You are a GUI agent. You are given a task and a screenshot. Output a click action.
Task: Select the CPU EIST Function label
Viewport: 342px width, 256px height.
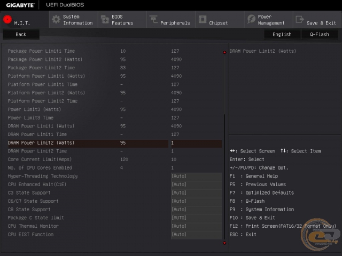[x=31, y=235]
